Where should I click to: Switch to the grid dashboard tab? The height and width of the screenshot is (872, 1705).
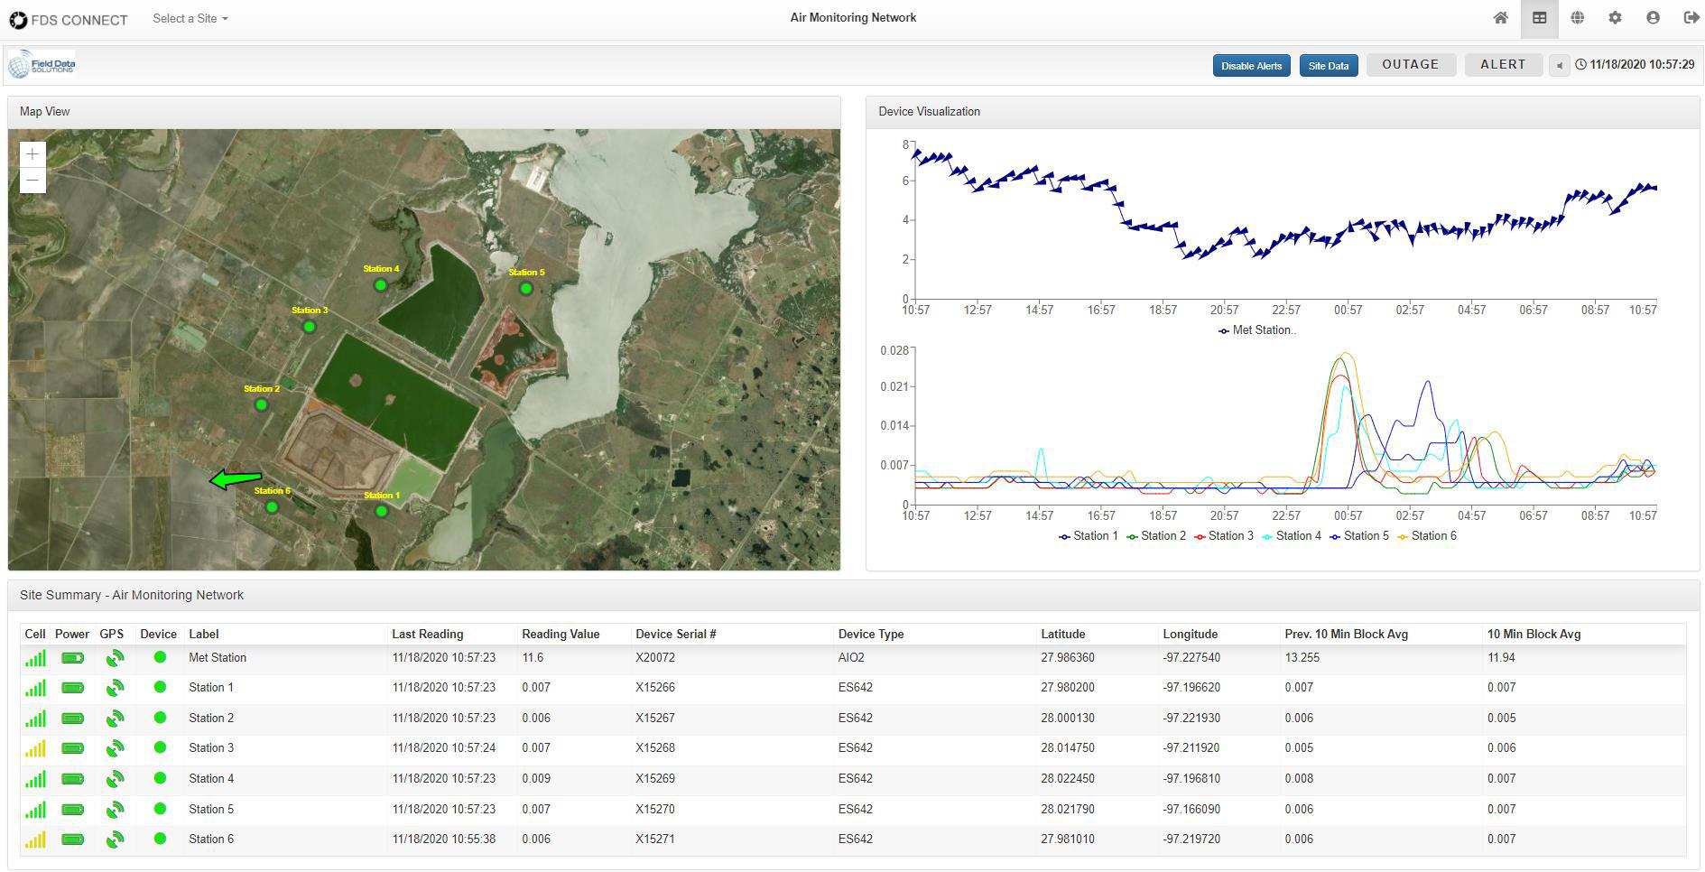coord(1539,18)
